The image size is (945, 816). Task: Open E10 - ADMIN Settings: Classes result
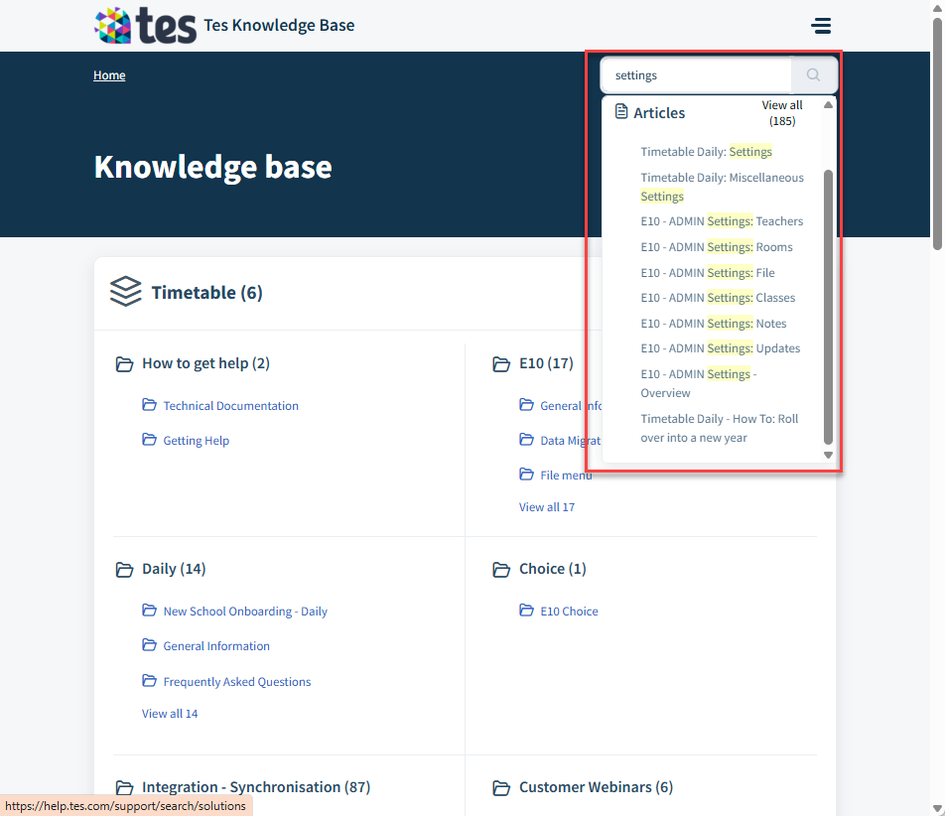[718, 298]
